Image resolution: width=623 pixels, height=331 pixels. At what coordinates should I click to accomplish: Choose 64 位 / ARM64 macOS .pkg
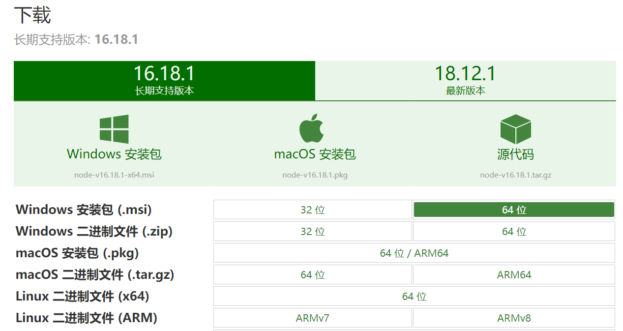click(x=414, y=253)
